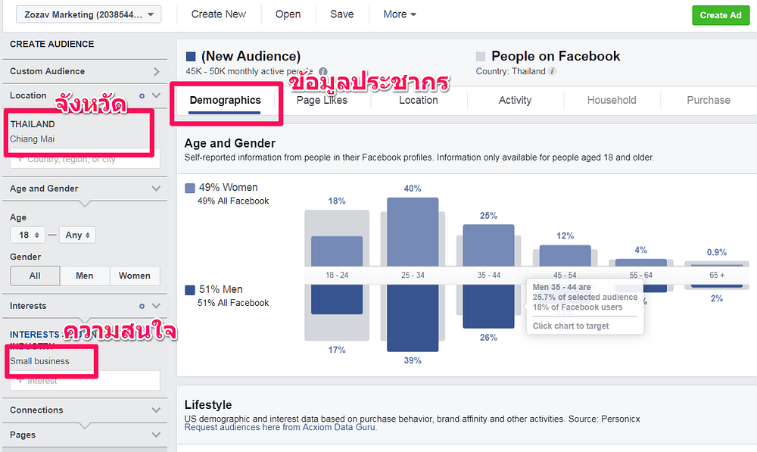Select the Men gender option
The image size is (757, 452).
click(85, 276)
